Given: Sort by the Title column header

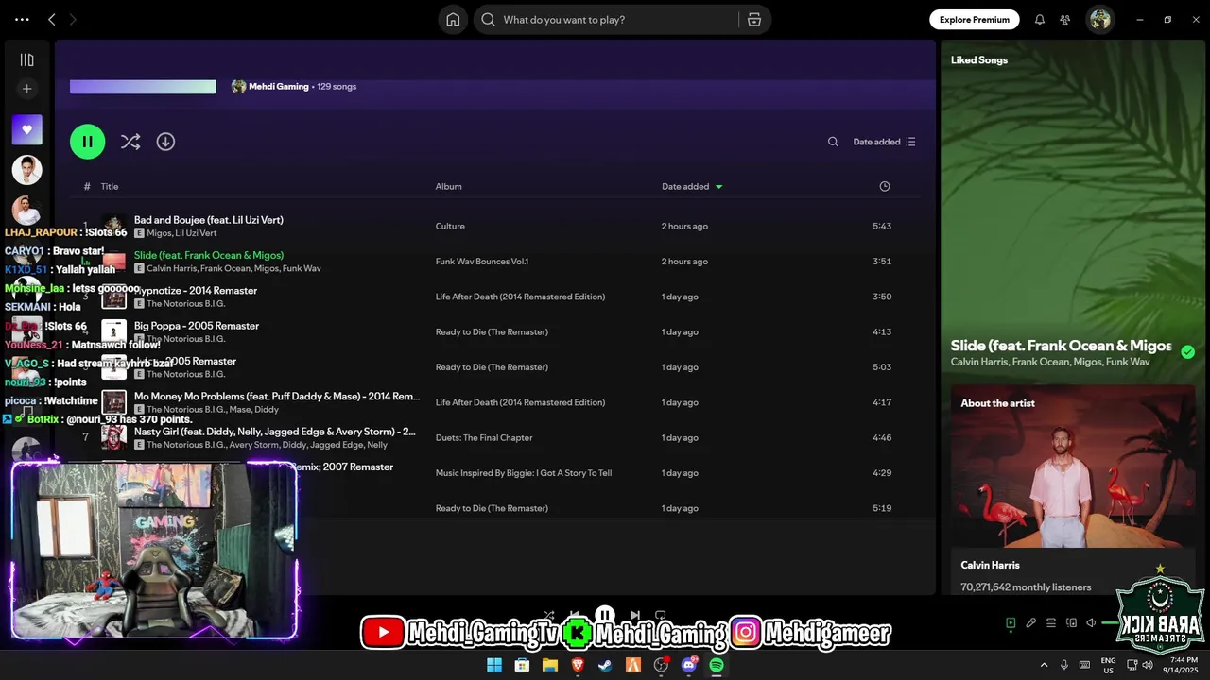Looking at the screenshot, I should click(x=110, y=186).
